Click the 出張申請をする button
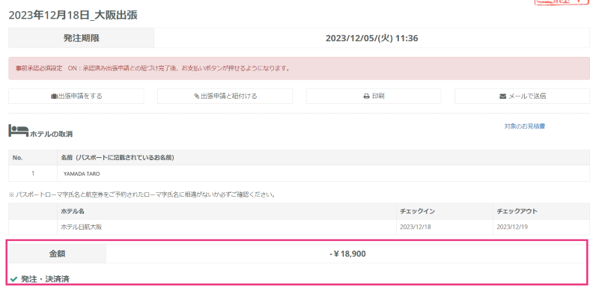Viewport: 599px width, 291px height. (76, 97)
